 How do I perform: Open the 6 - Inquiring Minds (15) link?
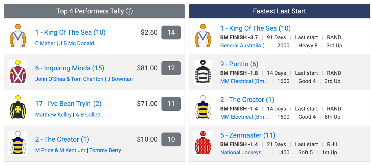click(70, 68)
